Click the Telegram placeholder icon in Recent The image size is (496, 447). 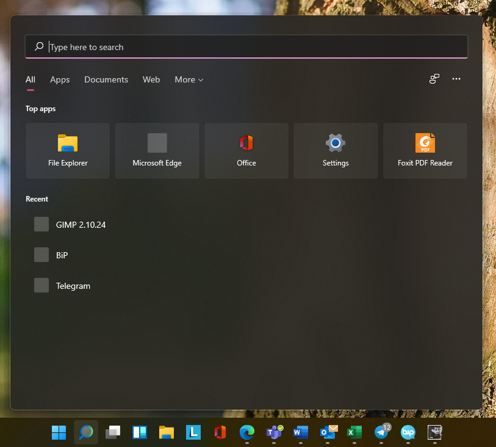[41, 285]
